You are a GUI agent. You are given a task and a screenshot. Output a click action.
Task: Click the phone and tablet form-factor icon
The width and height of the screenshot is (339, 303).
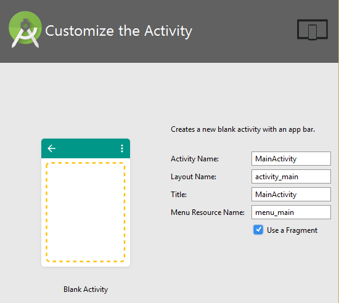pyautogui.click(x=312, y=30)
